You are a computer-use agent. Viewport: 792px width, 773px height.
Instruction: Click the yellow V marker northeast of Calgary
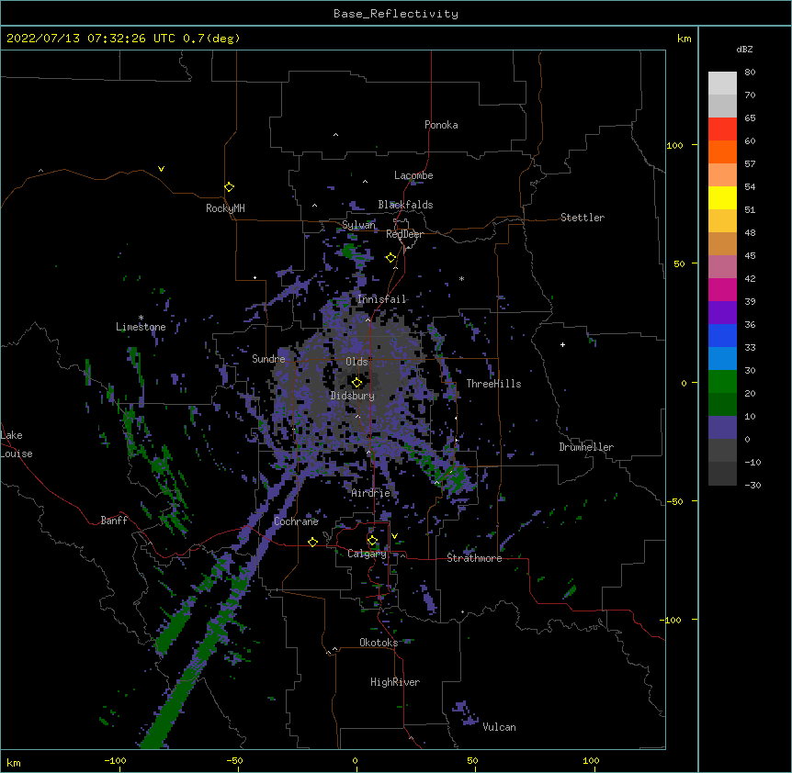coord(394,536)
